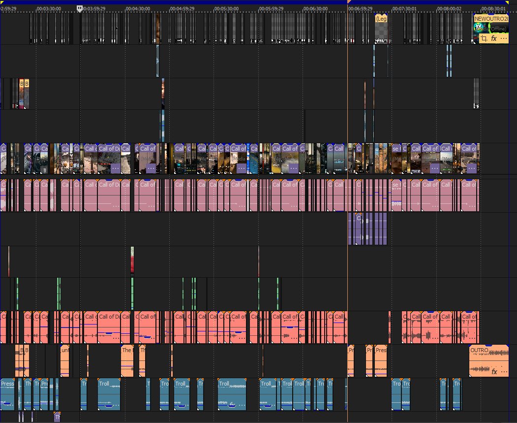This screenshot has height=423, width=517.
Task: Select the Troll audio clip near 00:03:59
Action: click(x=109, y=394)
